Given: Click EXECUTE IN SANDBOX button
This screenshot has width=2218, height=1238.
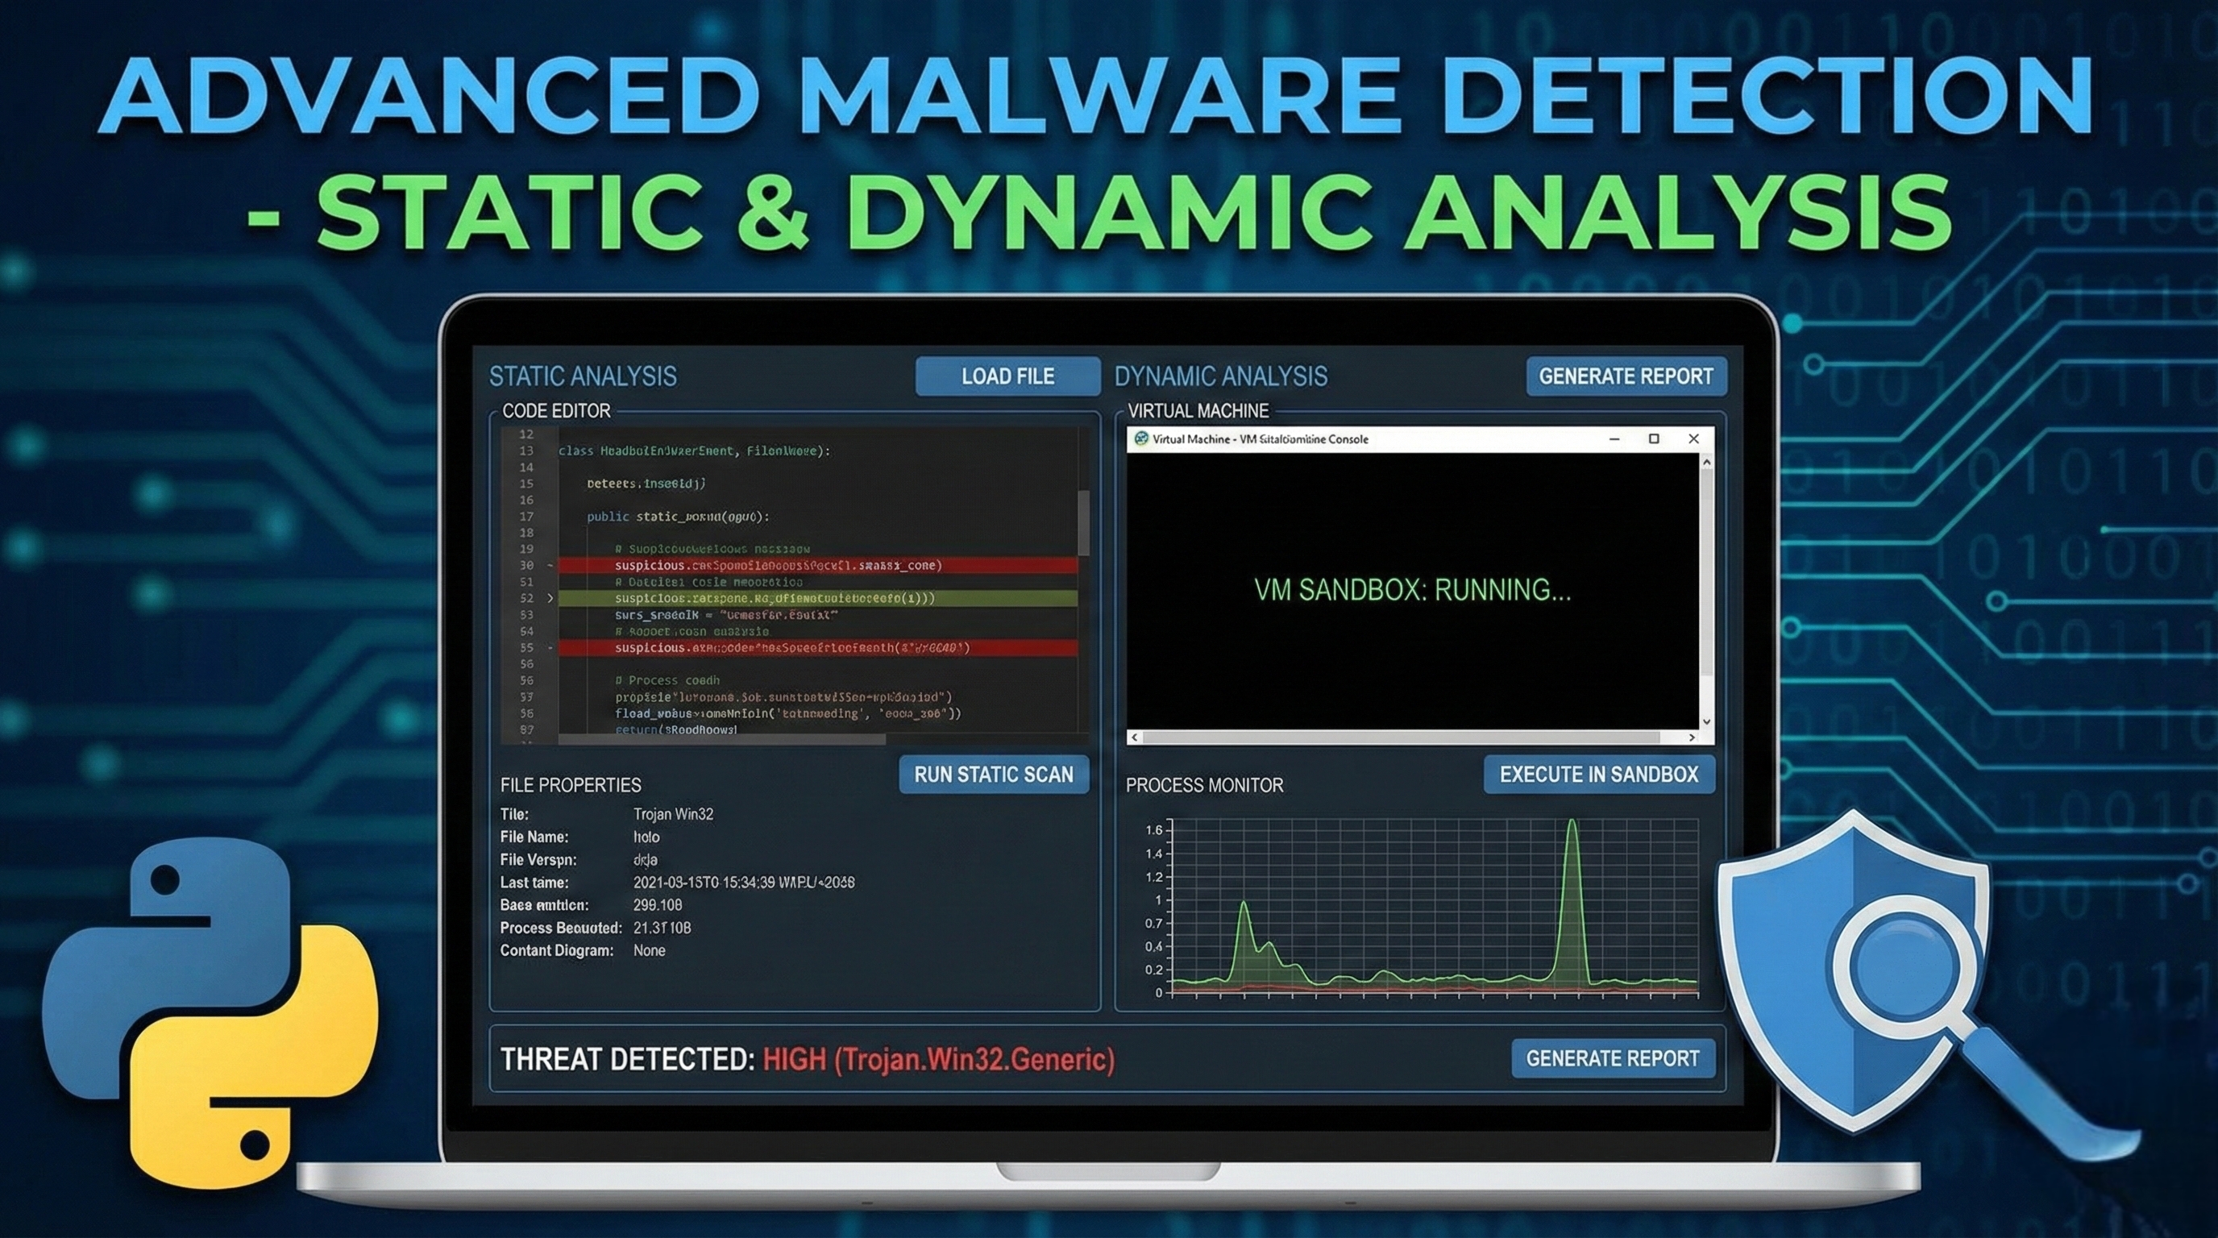Looking at the screenshot, I should point(1599,774).
